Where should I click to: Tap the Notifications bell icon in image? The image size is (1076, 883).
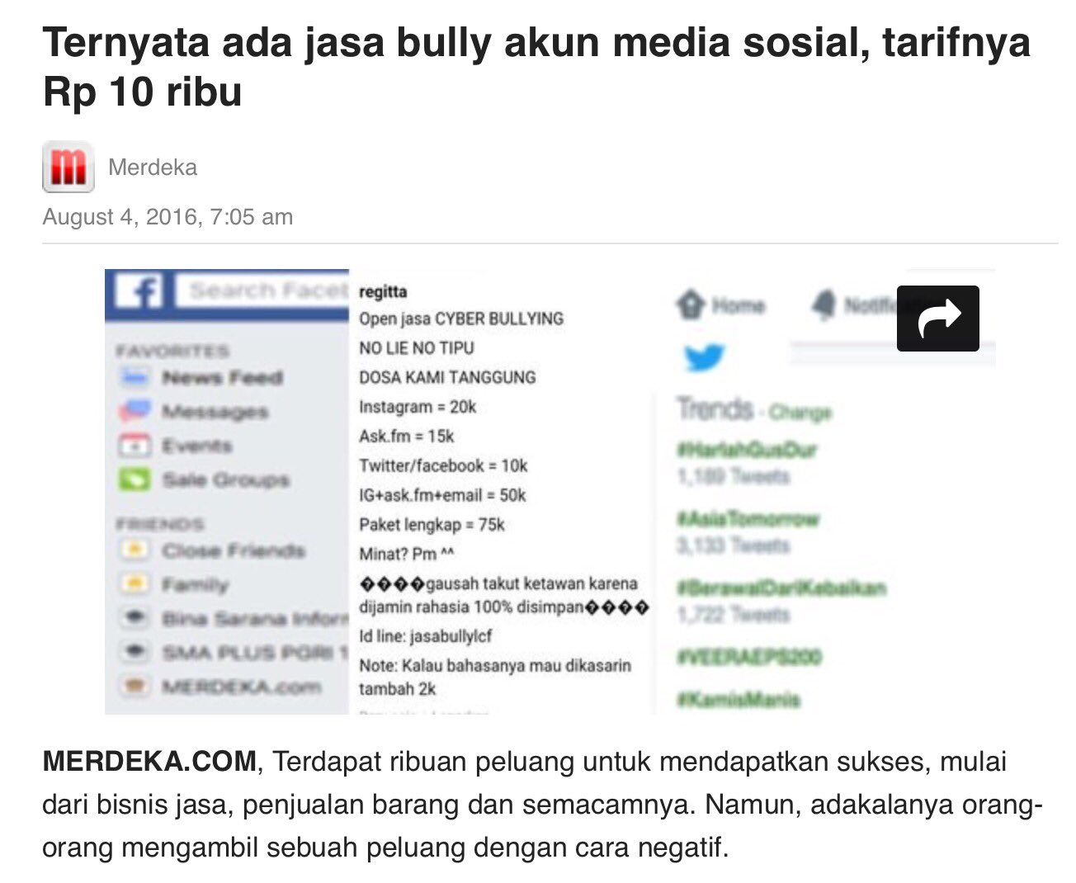[x=824, y=305]
